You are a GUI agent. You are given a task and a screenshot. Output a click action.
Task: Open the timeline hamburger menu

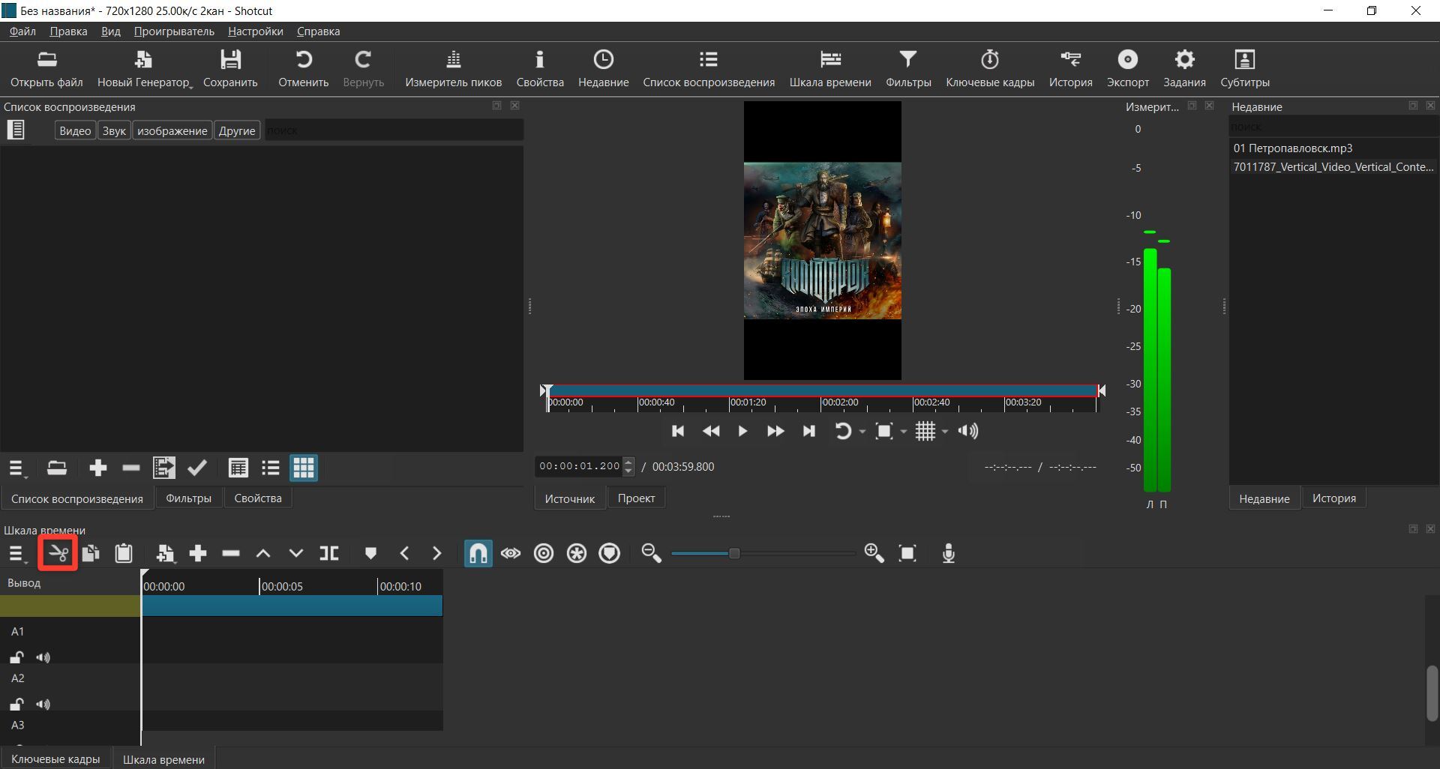coord(16,554)
